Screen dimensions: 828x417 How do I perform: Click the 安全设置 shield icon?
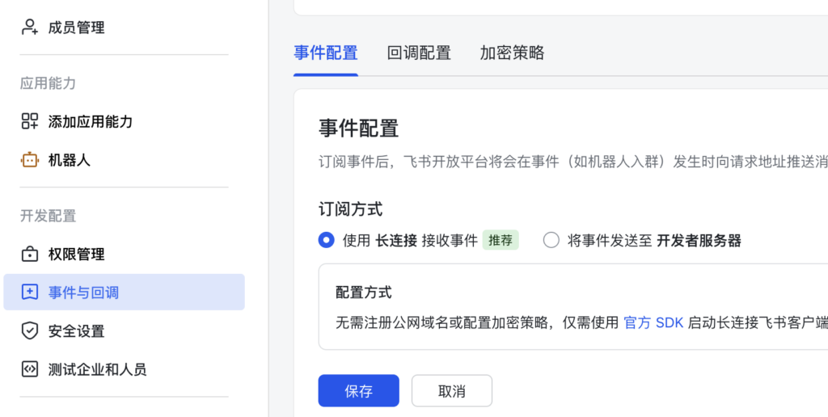(30, 331)
